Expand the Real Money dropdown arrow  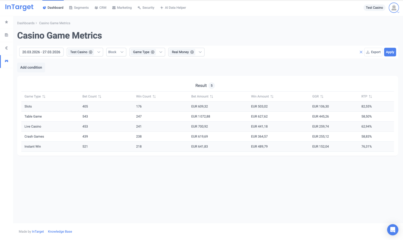(200, 52)
